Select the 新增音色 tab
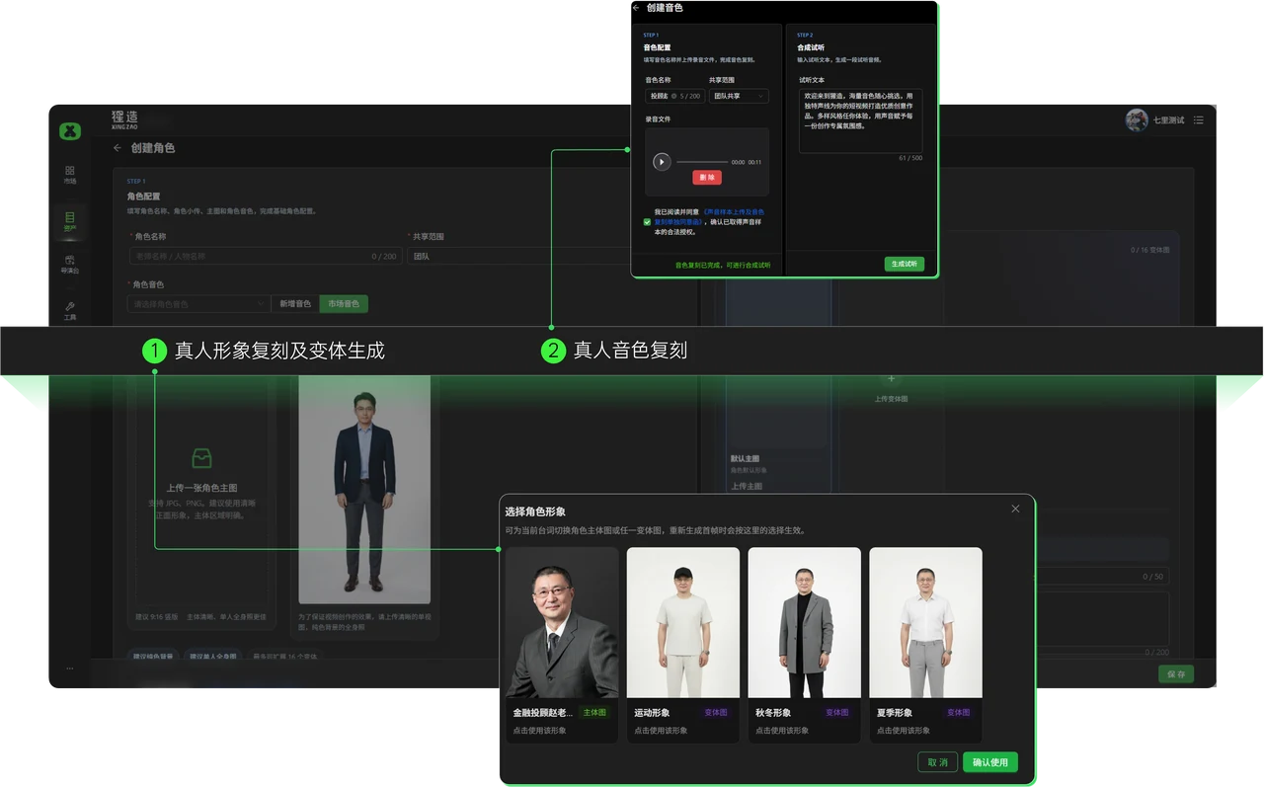This screenshot has width=1264, height=787. point(295,304)
